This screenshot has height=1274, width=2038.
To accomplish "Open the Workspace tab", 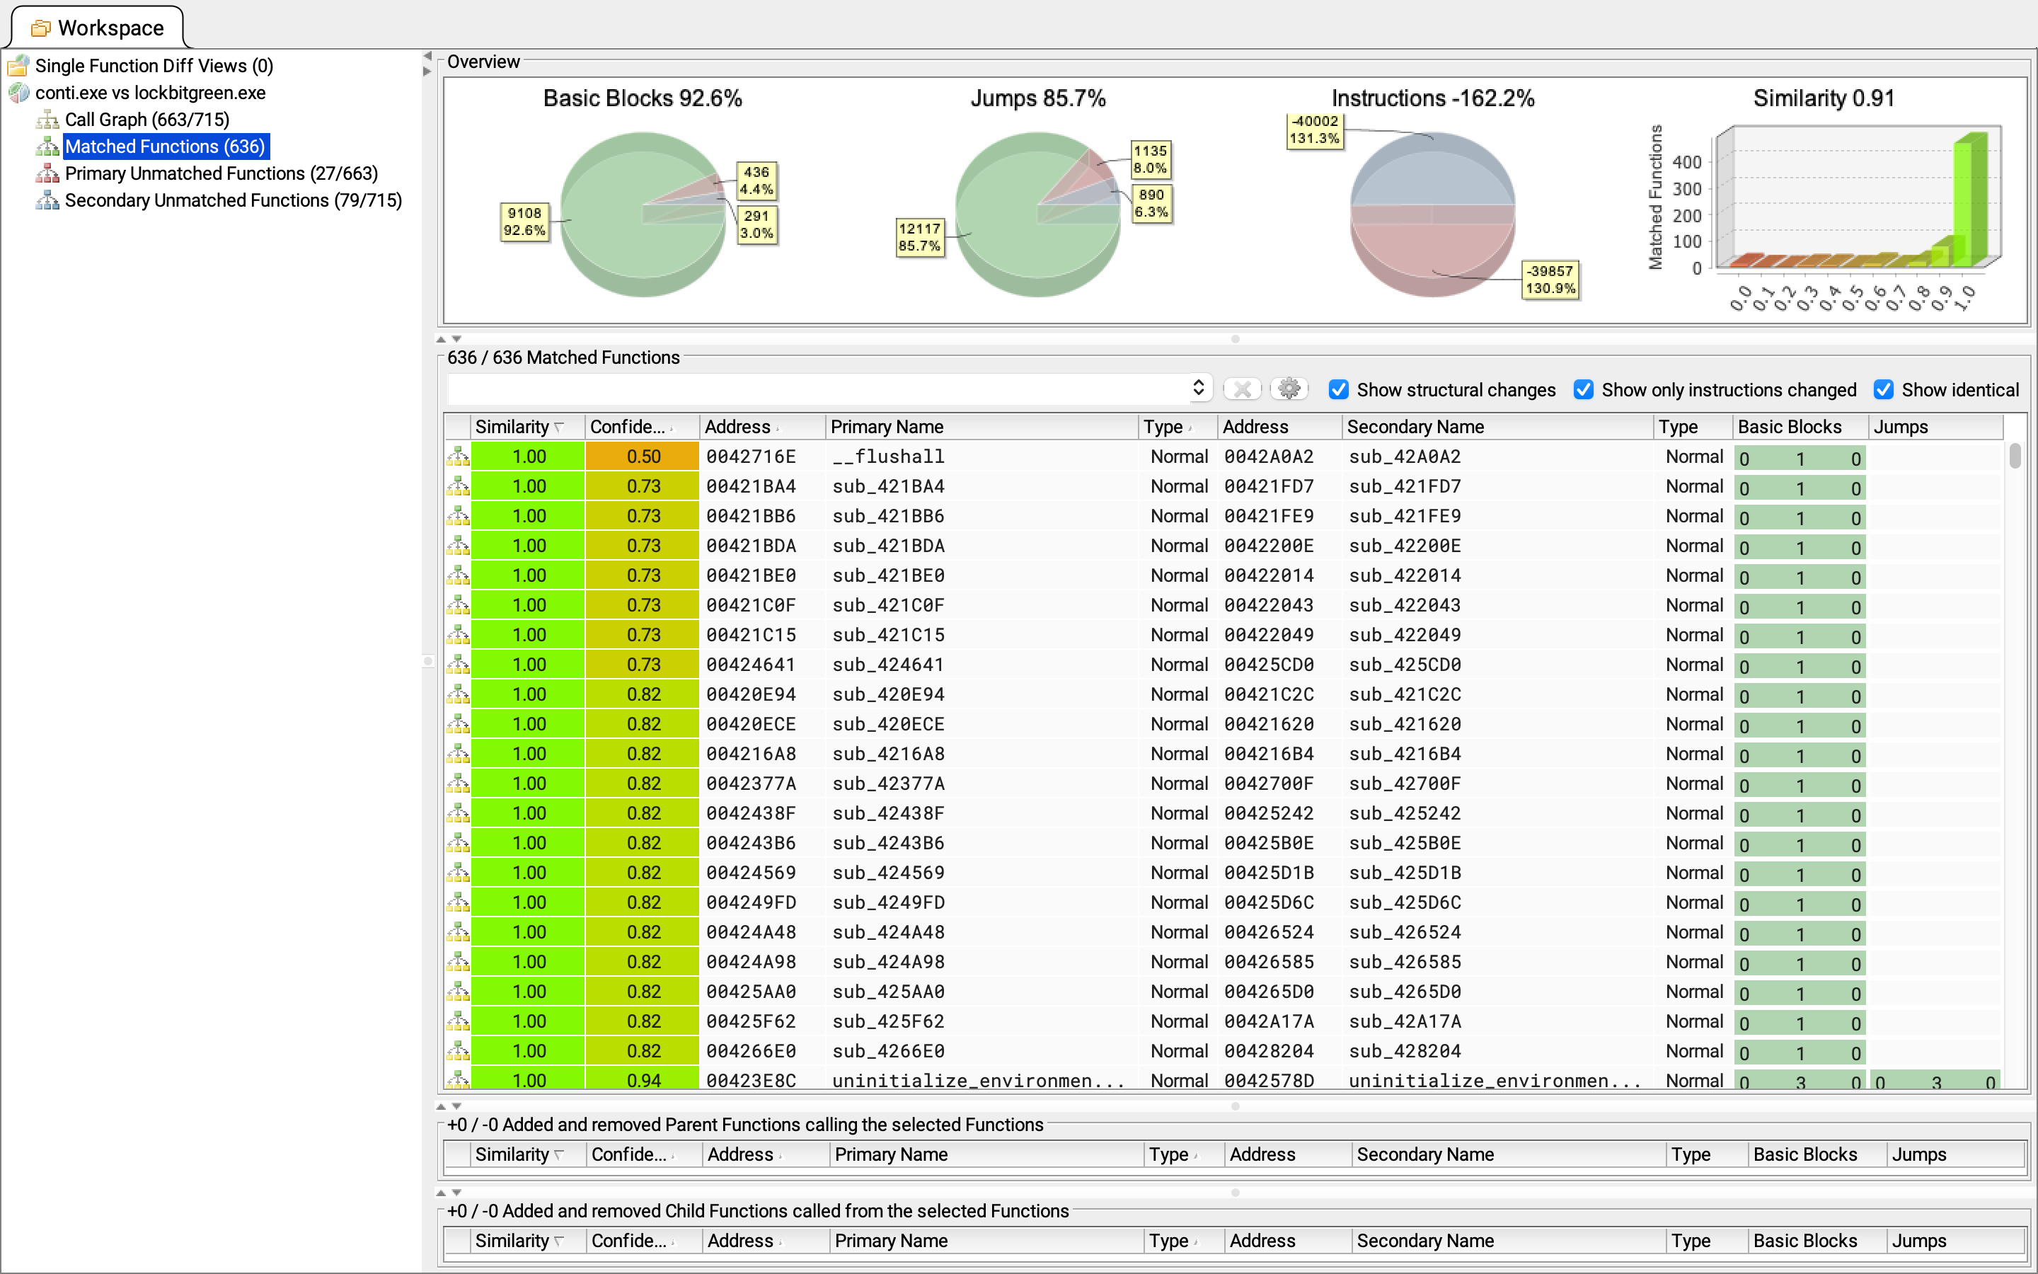I will 97,28.
